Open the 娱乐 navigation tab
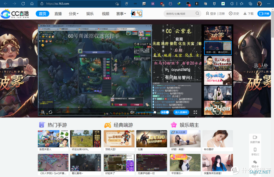 tap(90, 14)
